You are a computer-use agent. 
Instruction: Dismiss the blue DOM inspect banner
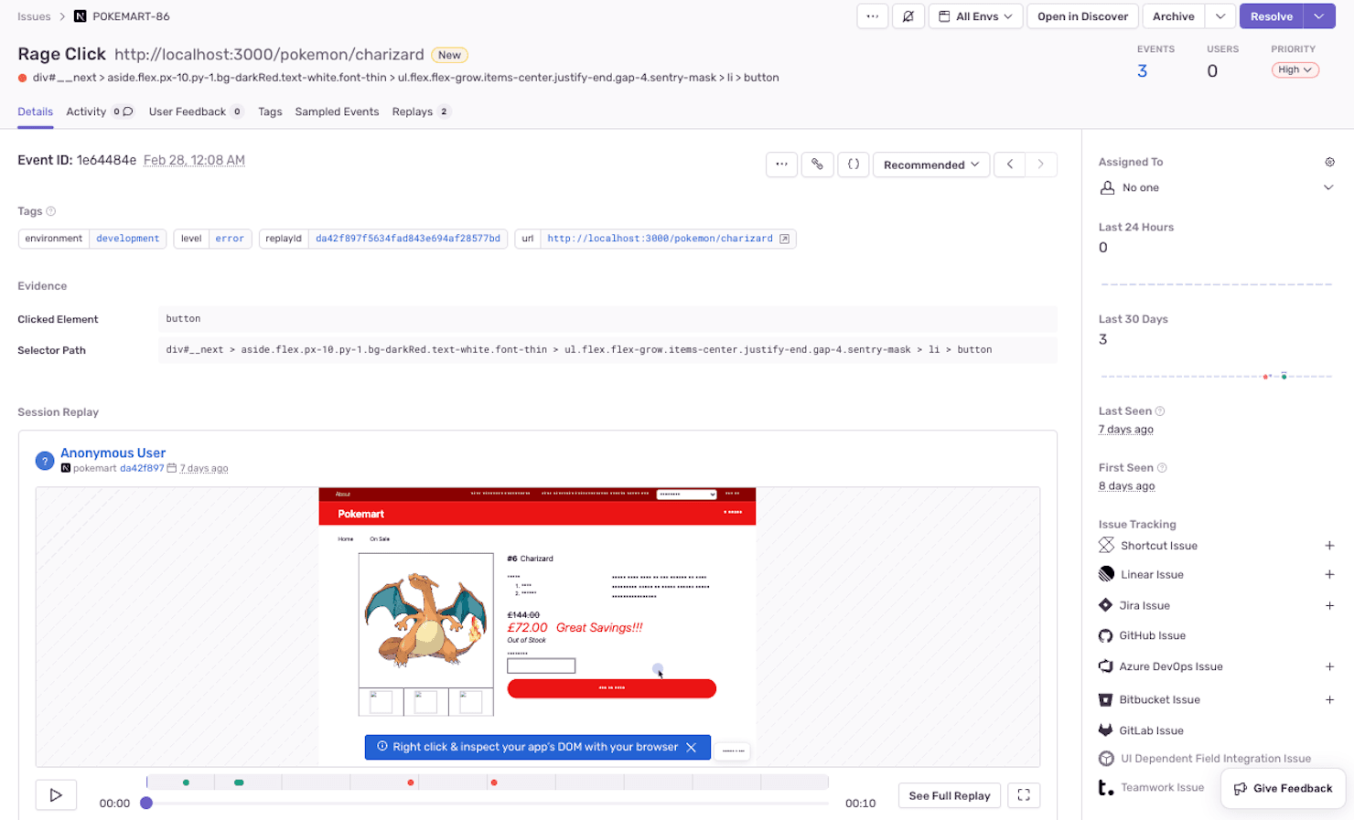(692, 747)
